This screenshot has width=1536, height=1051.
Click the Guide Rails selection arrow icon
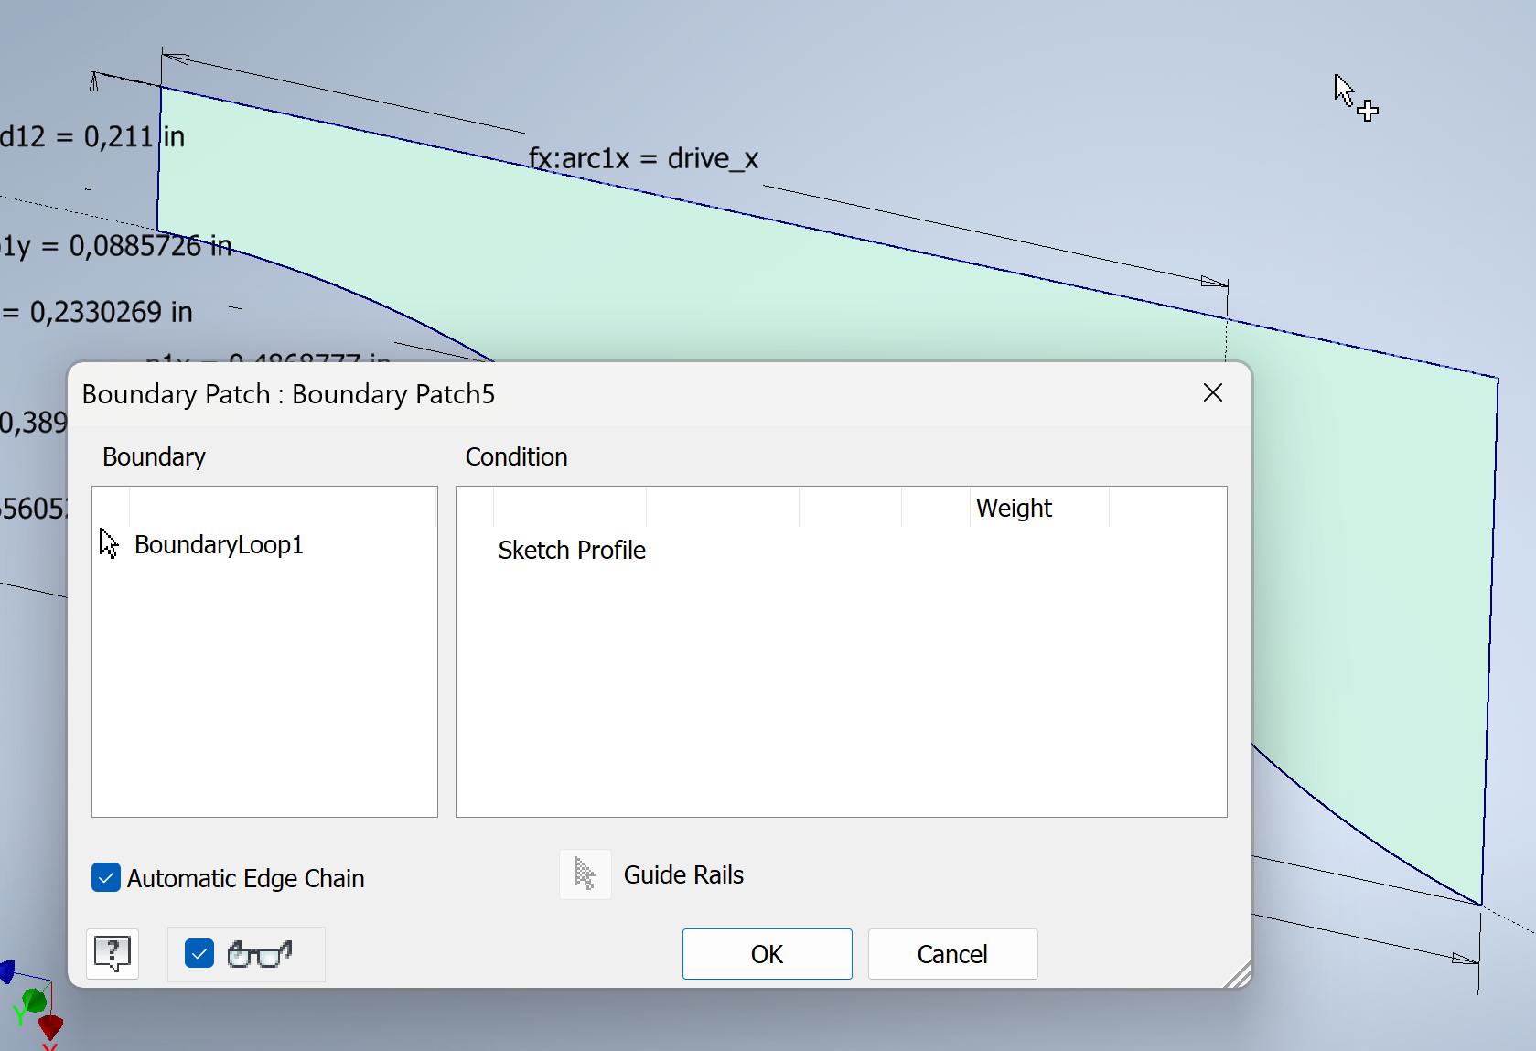click(585, 874)
